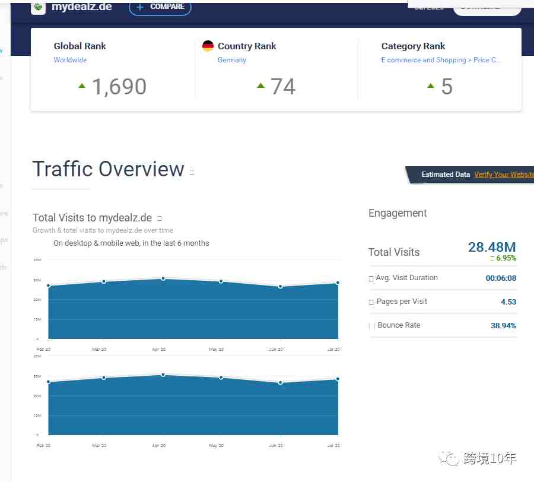Click the Mar 20 data point in lower chart
534x482 pixels.
tap(104, 378)
